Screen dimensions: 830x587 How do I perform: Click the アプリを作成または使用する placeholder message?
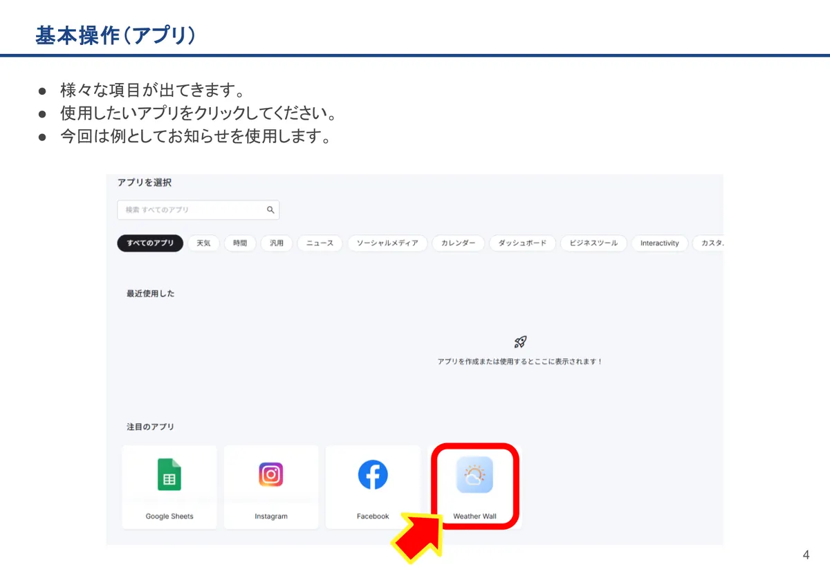520,362
